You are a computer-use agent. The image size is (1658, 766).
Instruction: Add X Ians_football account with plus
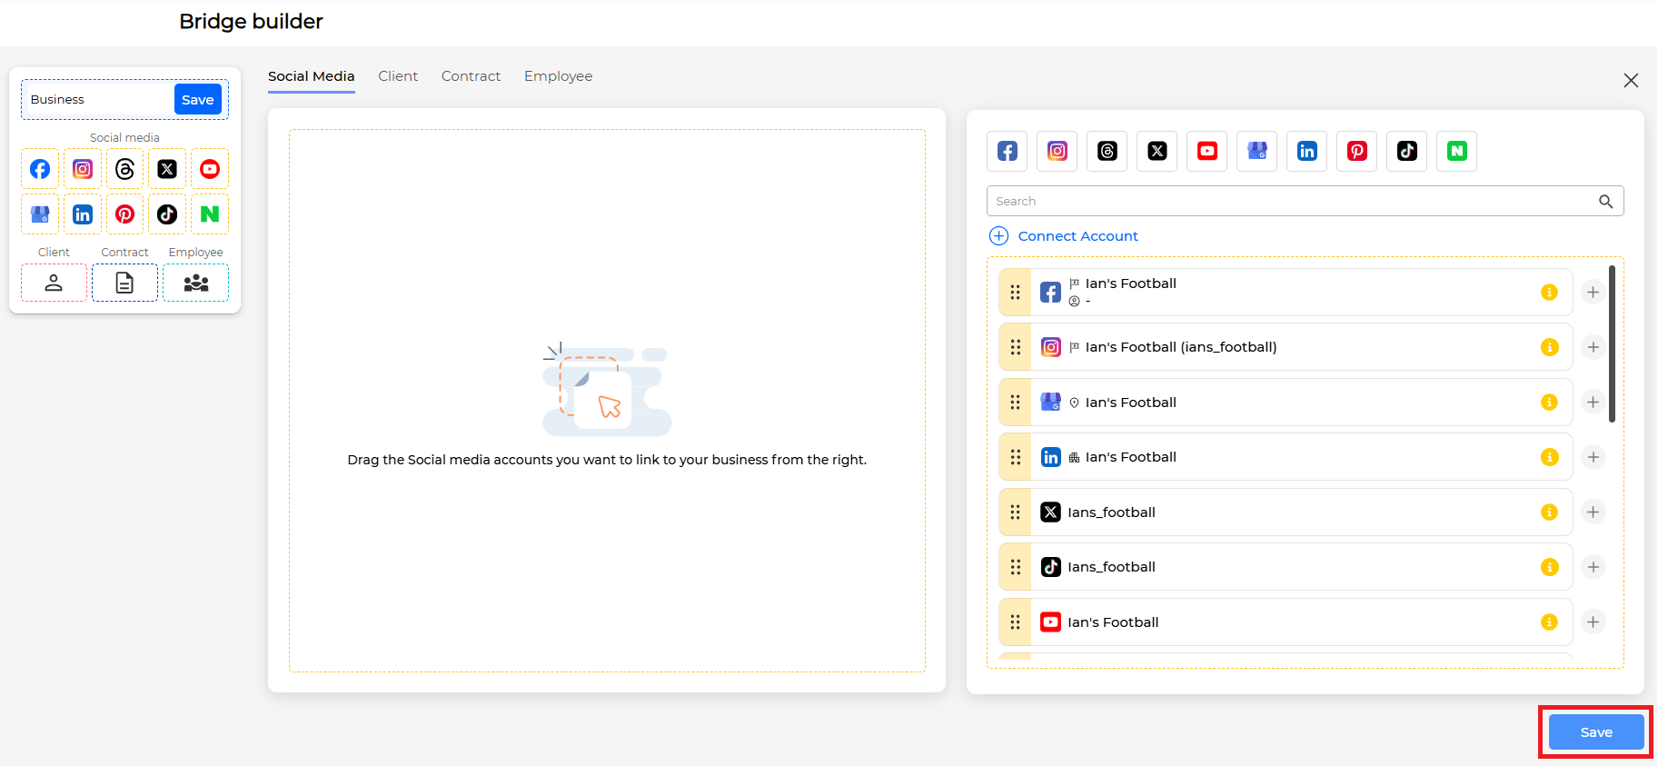[x=1593, y=512]
